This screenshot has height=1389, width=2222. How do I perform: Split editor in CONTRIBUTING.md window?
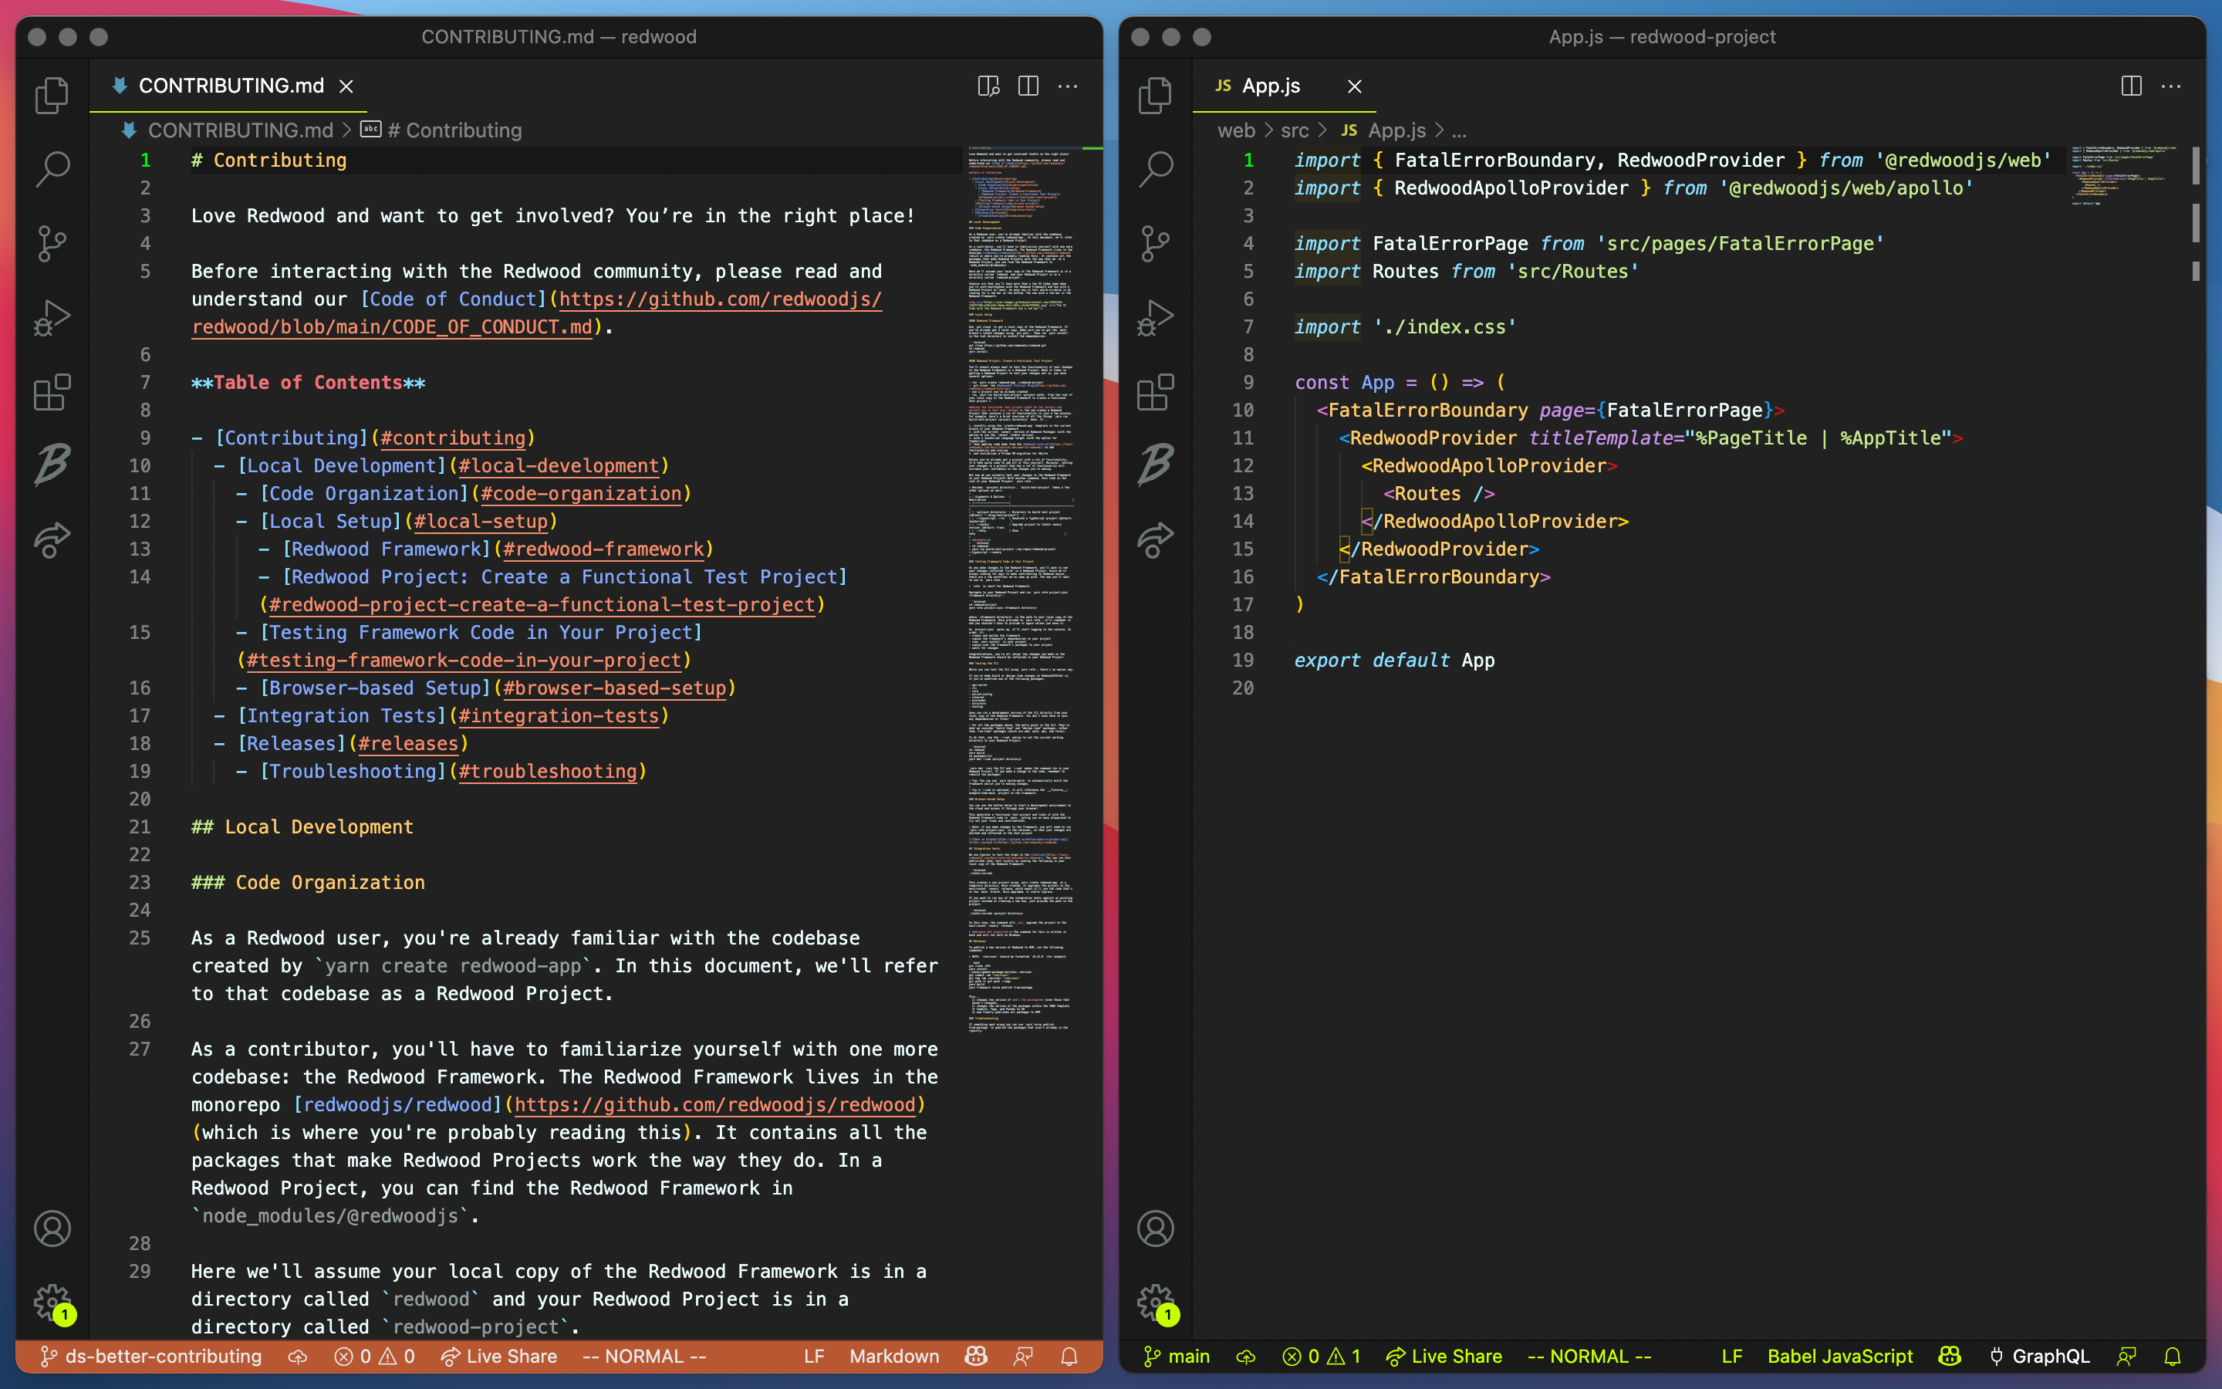[x=1028, y=86]
